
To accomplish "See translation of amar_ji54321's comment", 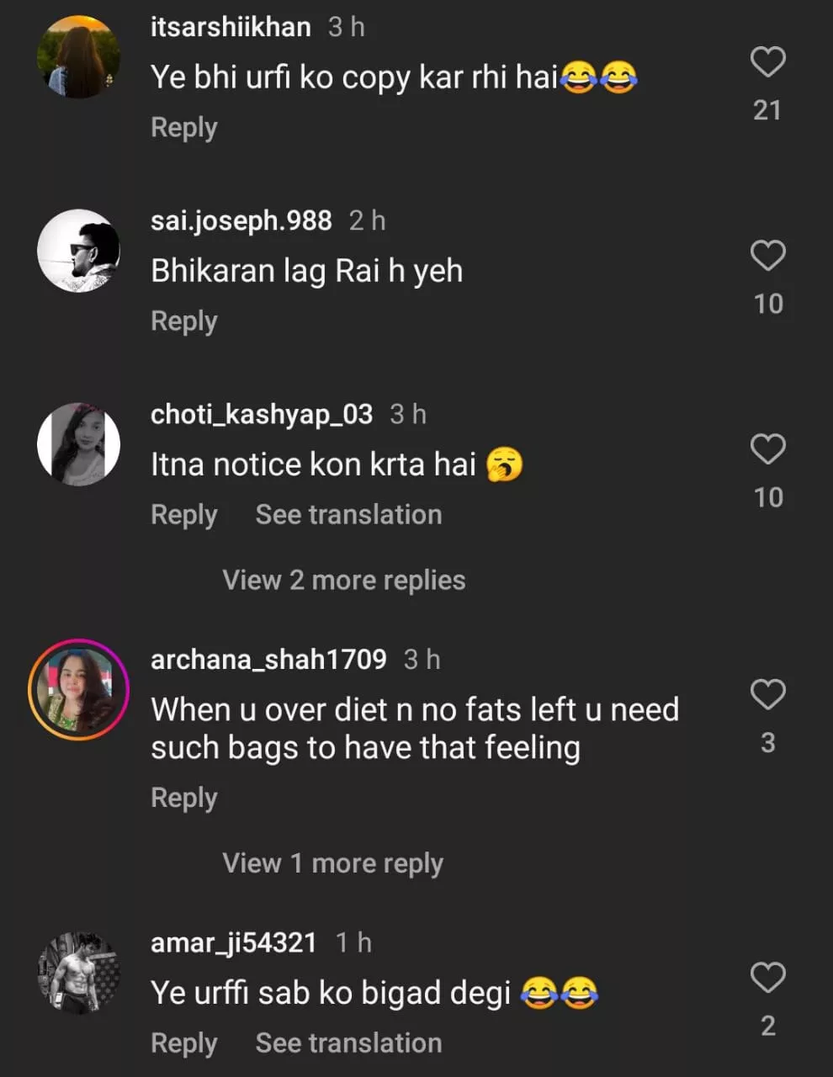I will pos(348,1043).
